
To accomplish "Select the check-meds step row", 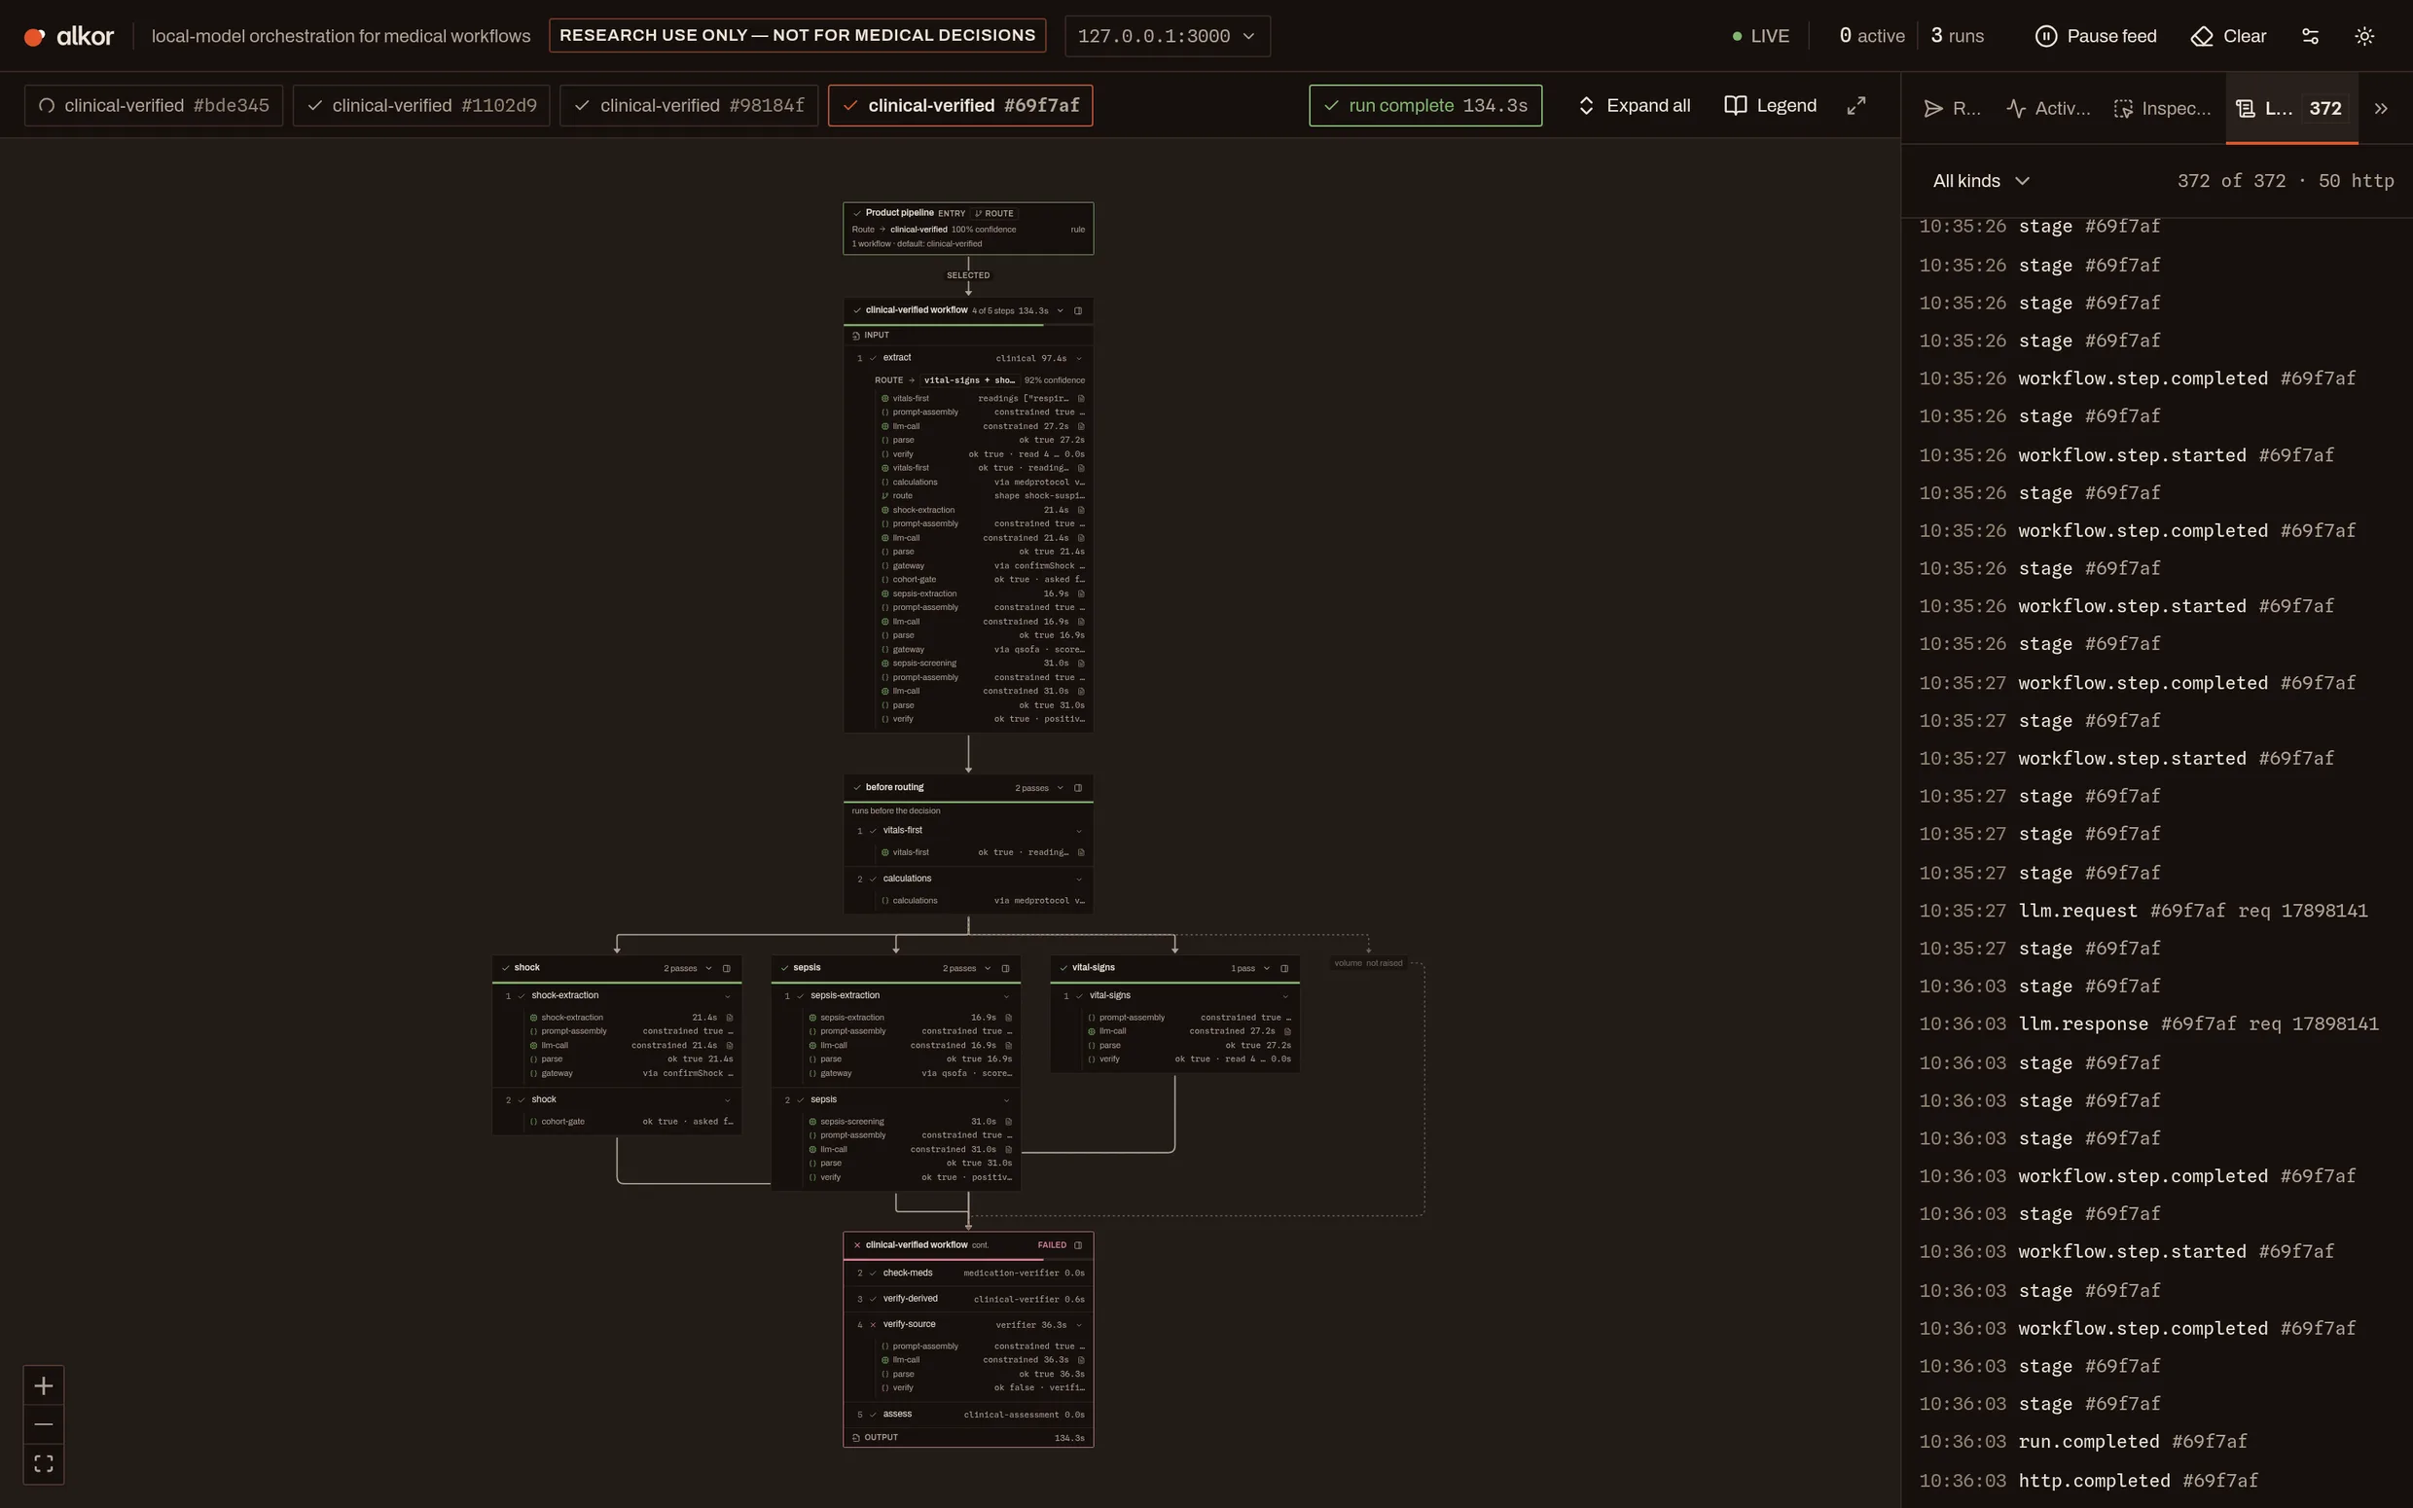I will tap(968, 1273).
